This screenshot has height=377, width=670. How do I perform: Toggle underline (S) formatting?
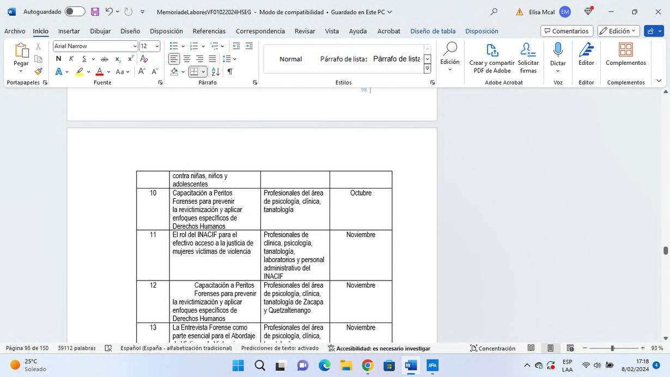84,59
